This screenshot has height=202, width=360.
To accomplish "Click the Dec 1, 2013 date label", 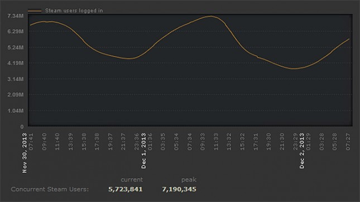I will pyautogui.click(x=143, y=151).
